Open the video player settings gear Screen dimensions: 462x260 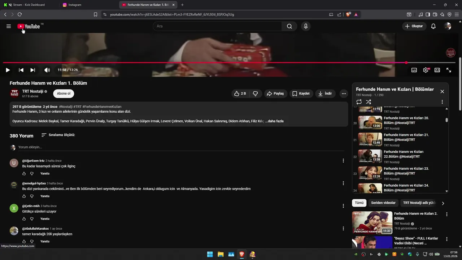point(426,70)
